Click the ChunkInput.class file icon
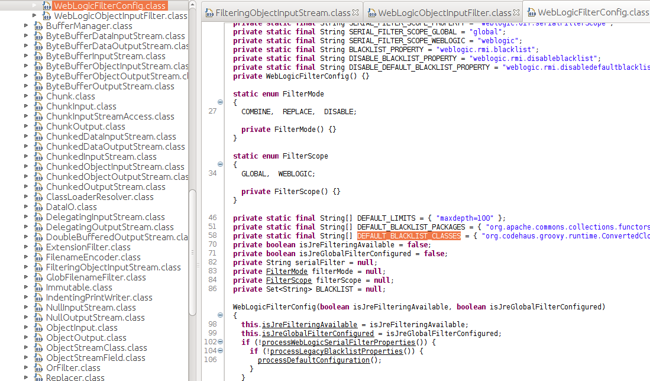The height and width of the screenshot is (381, 650). click(x=38, y=106)
